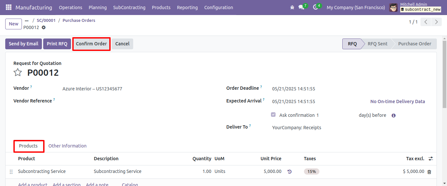Open the optional columns settings toggle
Screen dimensions: 447x186
[431, 159]
